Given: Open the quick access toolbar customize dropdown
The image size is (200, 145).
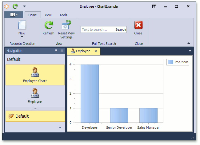Looking at the screenshot, I should click(x=24, y=6).
